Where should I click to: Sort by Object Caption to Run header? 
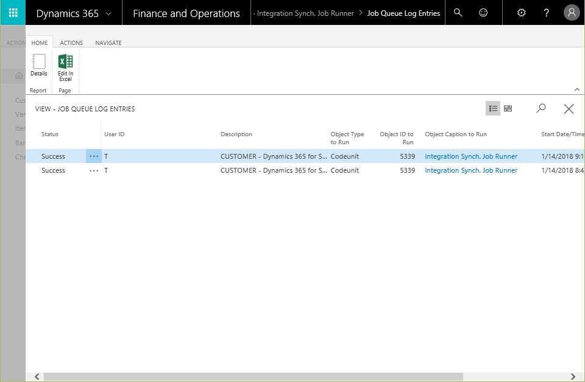point(456,134)
